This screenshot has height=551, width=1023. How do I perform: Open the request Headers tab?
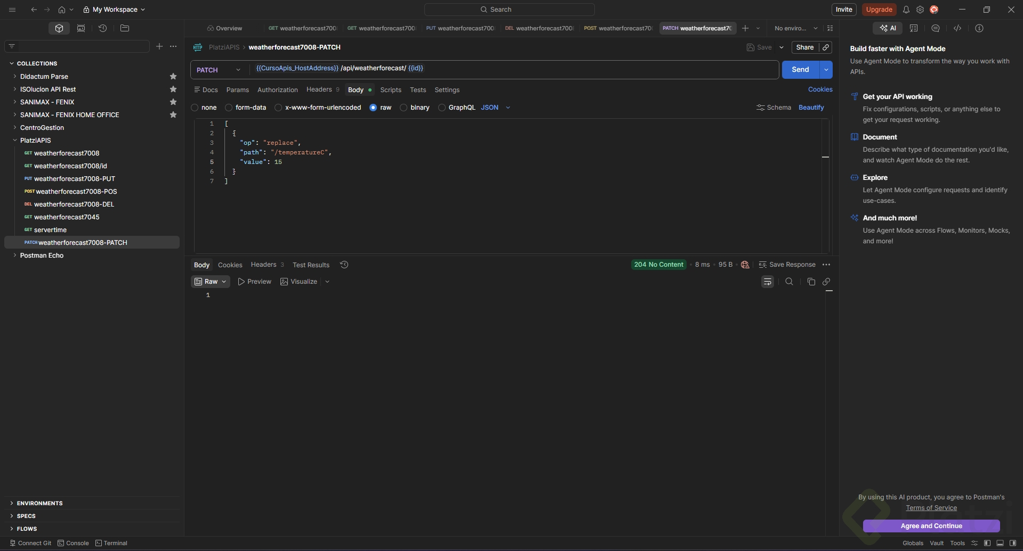[x=323, y=90]
